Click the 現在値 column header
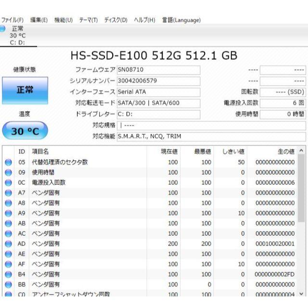This screenshot has height=308, width=308. (x=164, y=152)
